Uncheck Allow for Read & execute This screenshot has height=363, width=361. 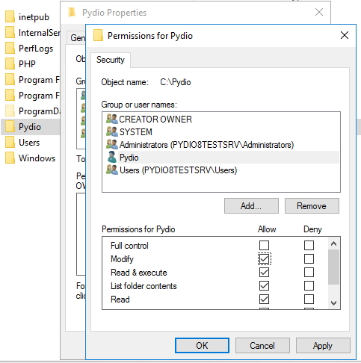(x=264, y=273)
